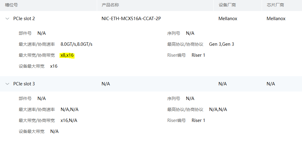302x143 pixels.
Task: Collapse the PCIe slot 2 row chevron
Action: (x=7, y=19)
